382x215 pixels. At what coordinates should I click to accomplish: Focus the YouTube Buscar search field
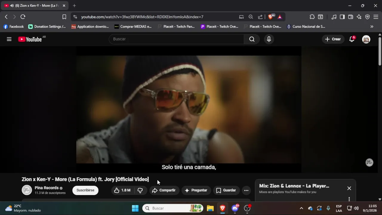click(176, 39)
